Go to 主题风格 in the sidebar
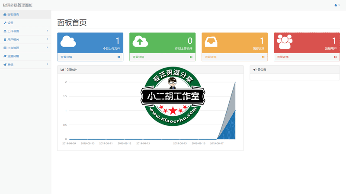The width and height of the screenshot is (346, 194). coord(13,56)
